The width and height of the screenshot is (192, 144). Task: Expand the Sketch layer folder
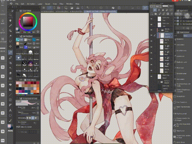coord(159,82)
